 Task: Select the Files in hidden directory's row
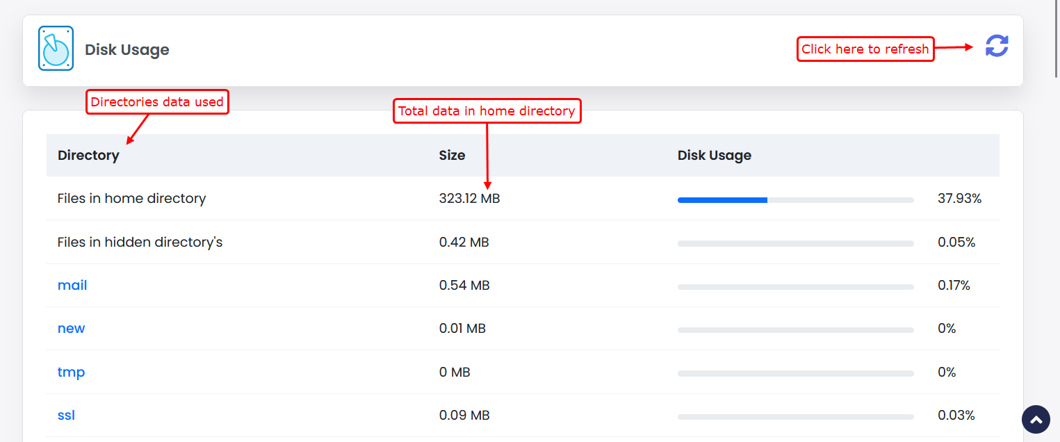pyautogui.click(x=140, y=243)
